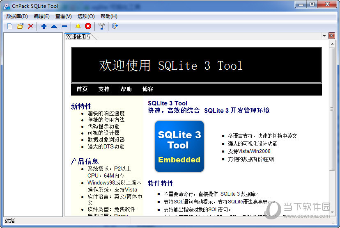340x228 pixels.
Task: Click the text 软件类型：免费软件
Action: [111, 209]
